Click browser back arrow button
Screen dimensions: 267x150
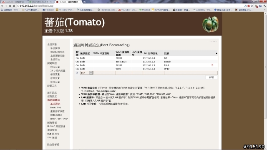click(x=2, y=6)
